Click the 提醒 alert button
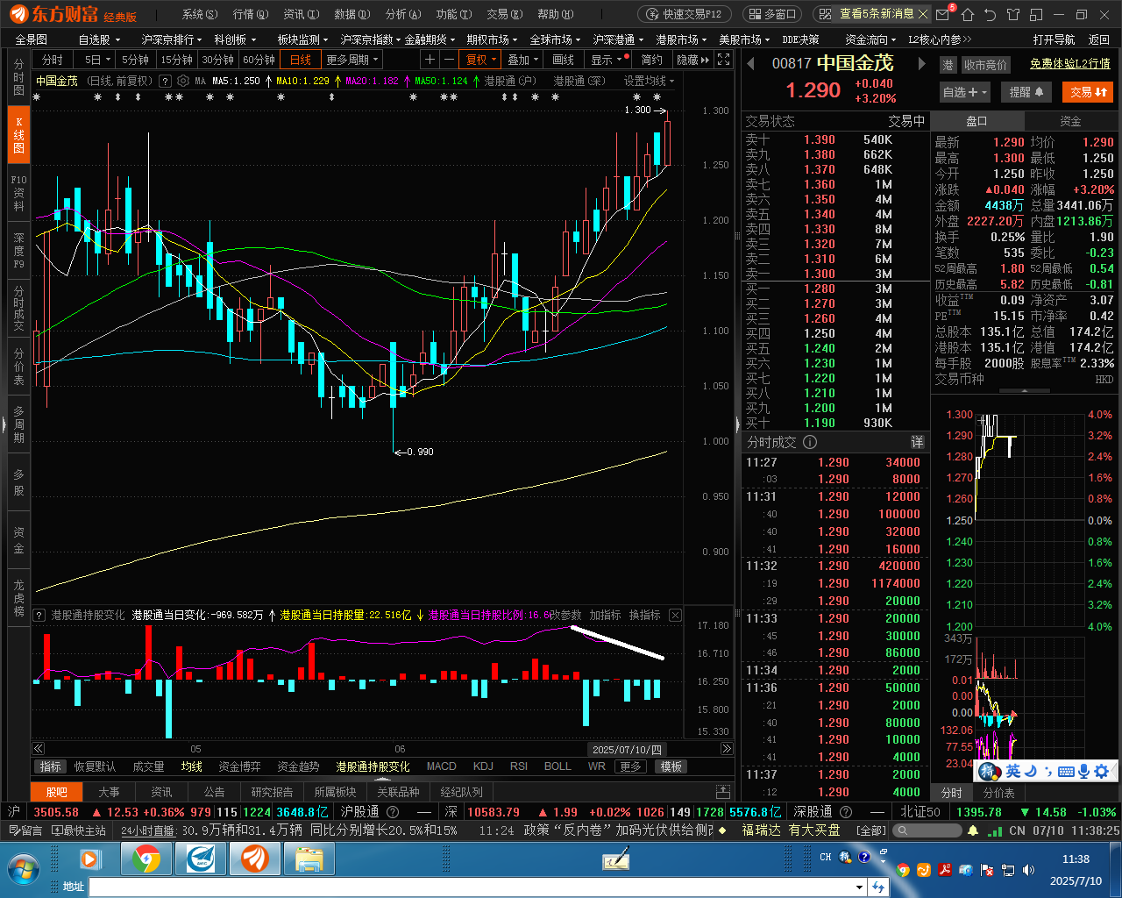 [x=1026, y=92]
